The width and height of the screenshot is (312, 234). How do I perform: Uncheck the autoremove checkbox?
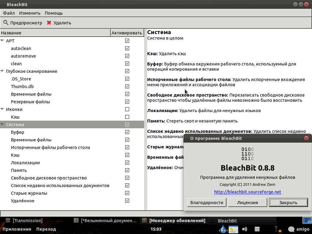[127, 56]
